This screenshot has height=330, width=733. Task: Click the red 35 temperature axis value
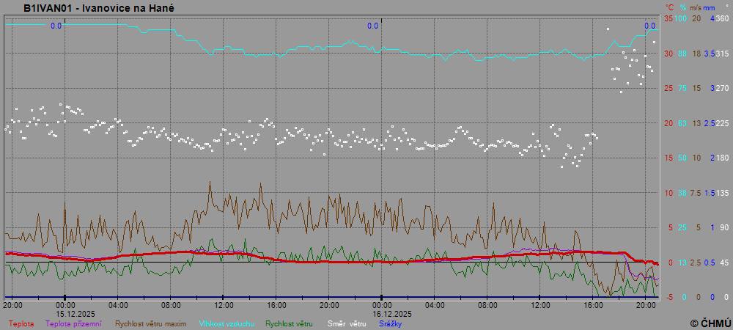[668, 18]
